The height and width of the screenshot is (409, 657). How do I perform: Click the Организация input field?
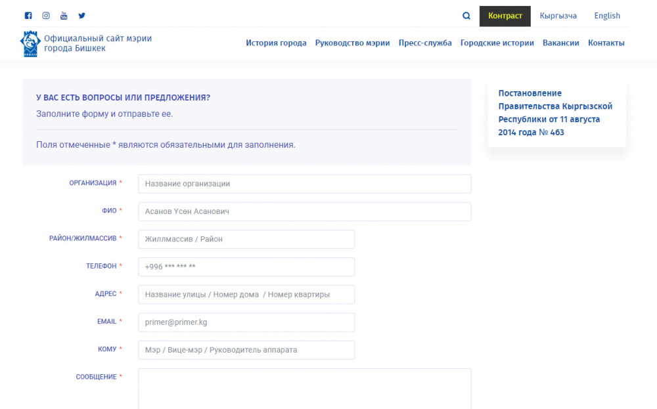(304, 184)
